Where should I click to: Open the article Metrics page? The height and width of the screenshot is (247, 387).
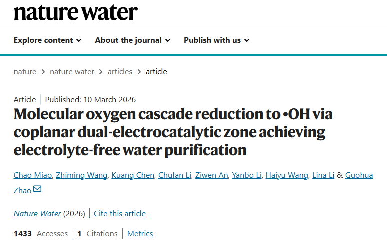tap(140, 234)
